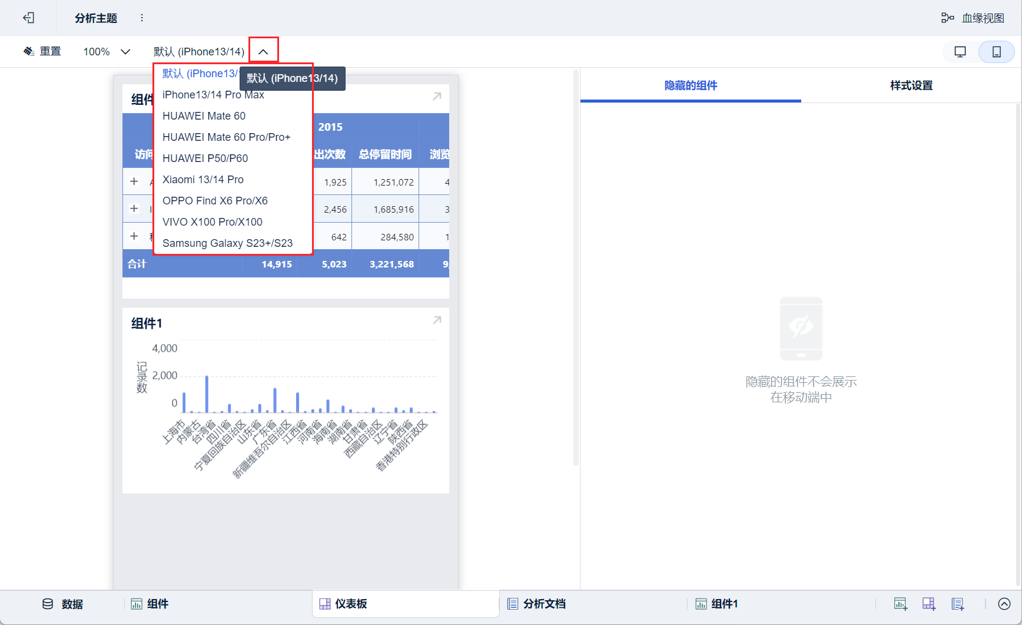Open the 组件1 tab in the bottom bar
1022x625 pixels.
click(716, 604)
